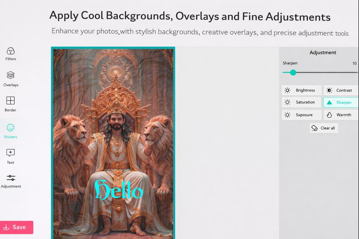Select the Overlays layers icon
The image size is (359, 239).
(11, 75)
